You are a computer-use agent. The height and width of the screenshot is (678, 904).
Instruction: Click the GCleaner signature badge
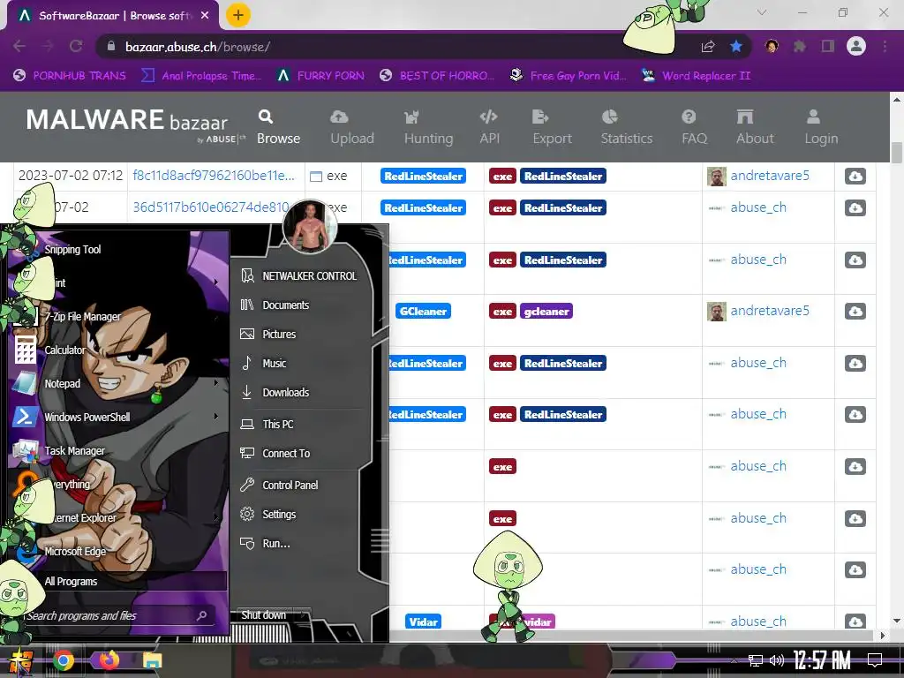coord(423,312)
